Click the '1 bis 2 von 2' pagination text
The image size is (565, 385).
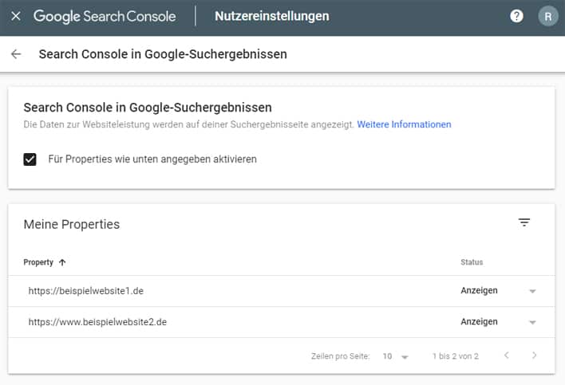tap(455, 356)
